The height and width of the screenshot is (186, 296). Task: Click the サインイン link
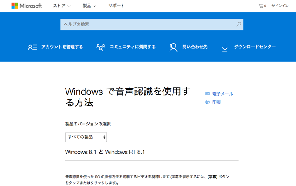coord(280,6)
